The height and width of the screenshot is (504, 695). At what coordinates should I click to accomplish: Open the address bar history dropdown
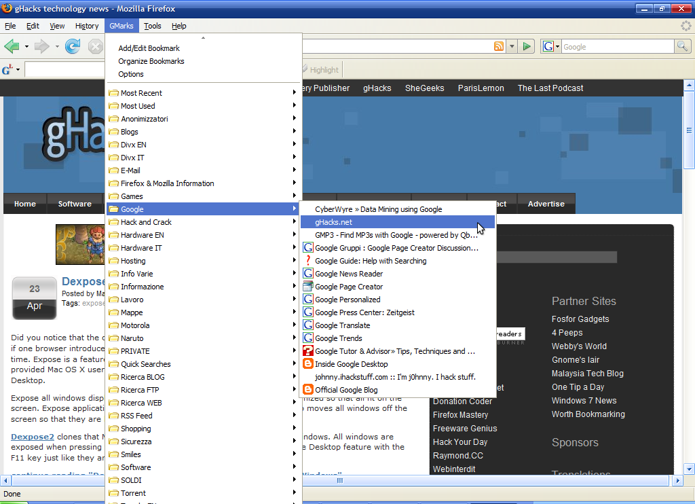tap(512, 46)
